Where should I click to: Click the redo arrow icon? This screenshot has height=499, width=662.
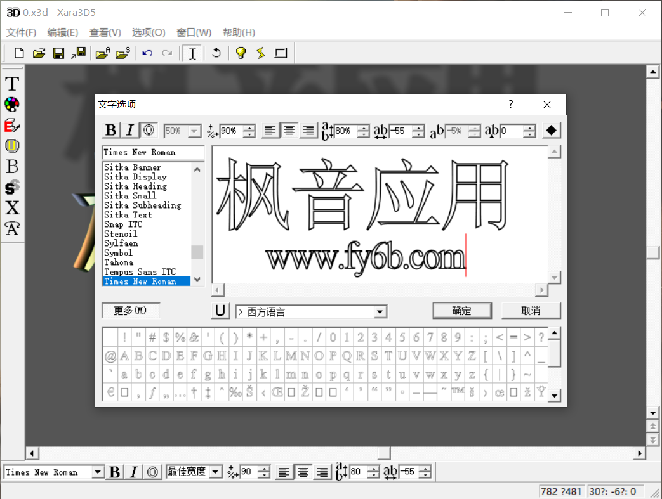click(x=167, y=53)
